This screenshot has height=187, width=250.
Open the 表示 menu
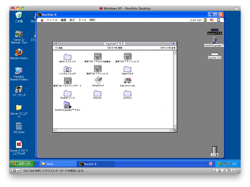tap(72, 20)
